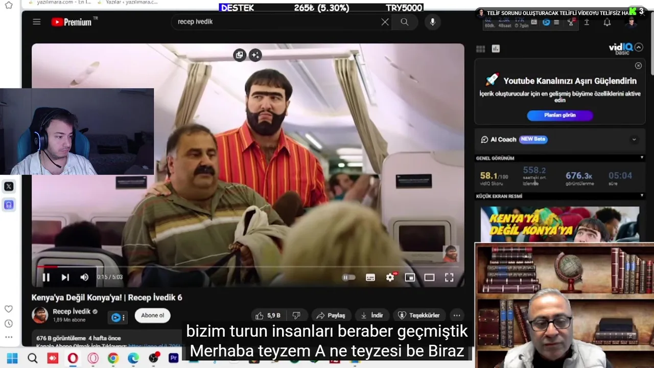
Task: Switch to the miniplayer
Action: 410,277
